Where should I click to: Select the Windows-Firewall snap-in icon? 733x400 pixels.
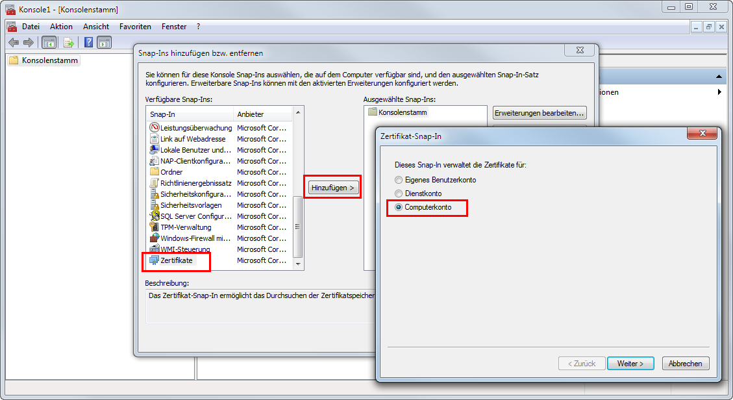coord(155,238)
